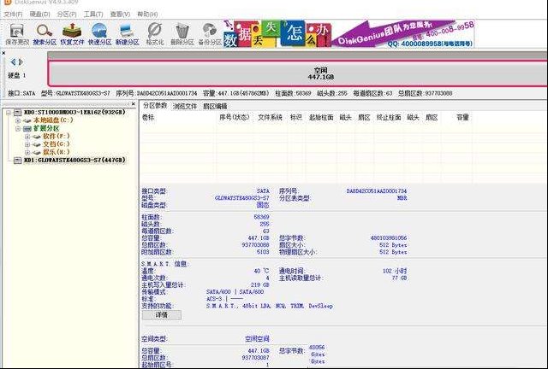Image resolution: width=548 pixels, height=369 pixels.
Task: Click the 起始柱面 column header
Action: coord(321,118)
